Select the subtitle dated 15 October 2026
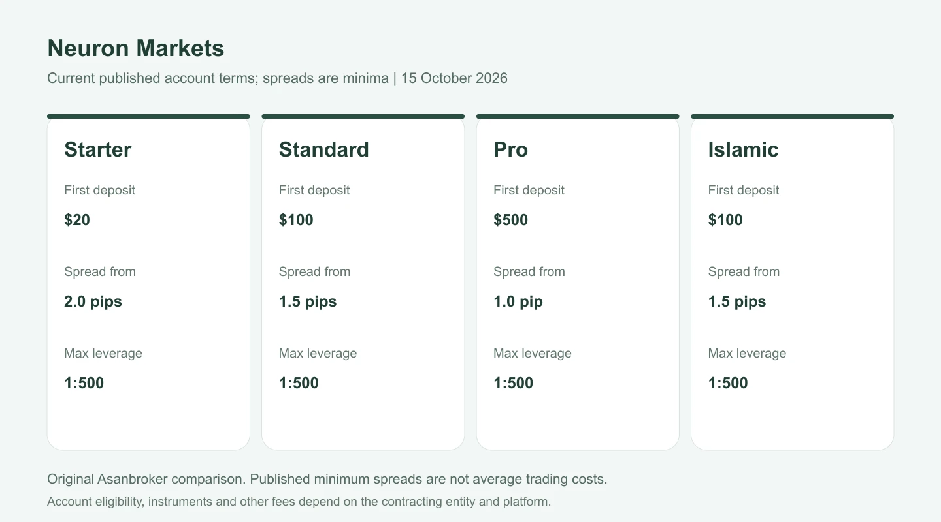The width and height of the screenshot is (941, 522). pos(278,78)
